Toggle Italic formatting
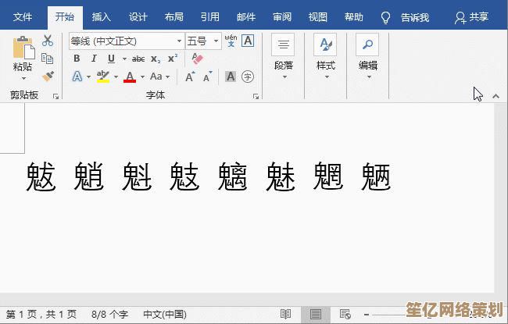This screenshot has height=324, width=508. [95, 59]
